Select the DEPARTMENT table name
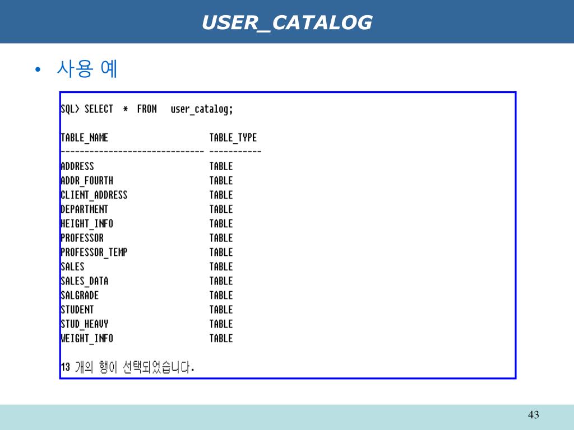The image size is (574, 430). coord(85,209)
